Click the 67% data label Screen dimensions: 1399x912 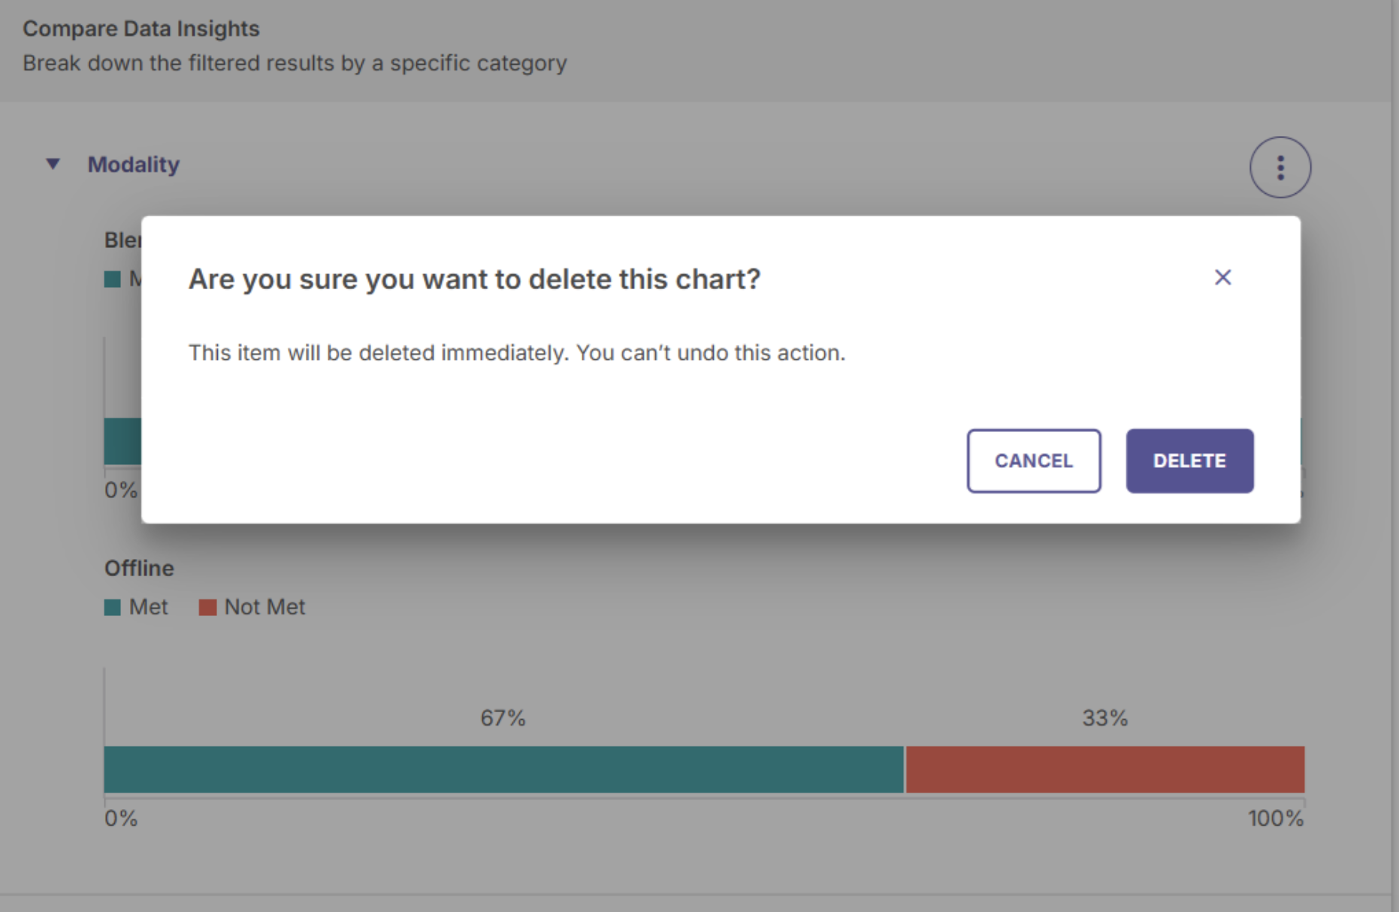pyautogui.click(x=503, y=718)
